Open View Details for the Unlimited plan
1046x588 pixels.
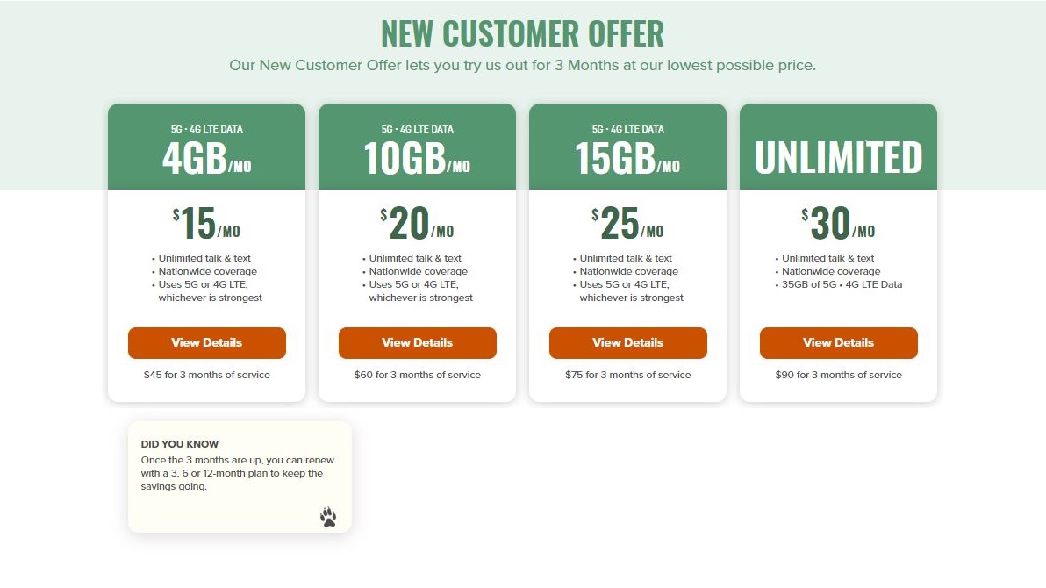[x=839, y=342]
